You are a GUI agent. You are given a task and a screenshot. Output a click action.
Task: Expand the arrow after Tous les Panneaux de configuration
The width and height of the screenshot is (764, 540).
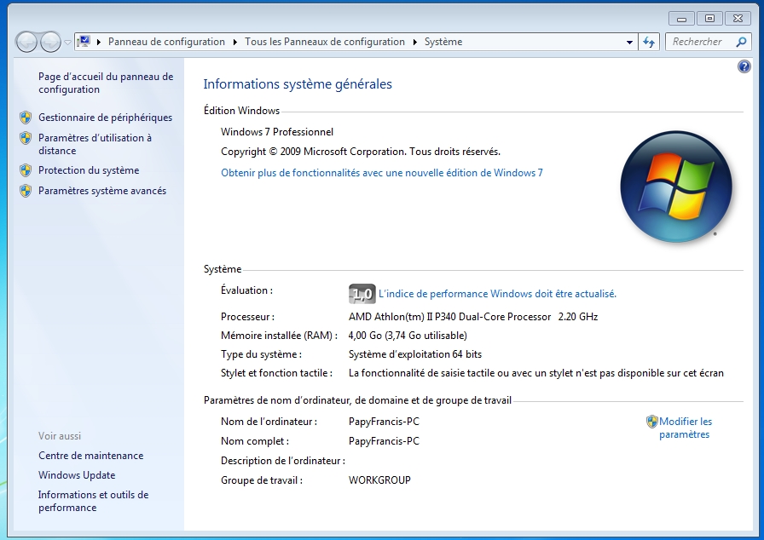pyautogui.click(x=415, y=42)
